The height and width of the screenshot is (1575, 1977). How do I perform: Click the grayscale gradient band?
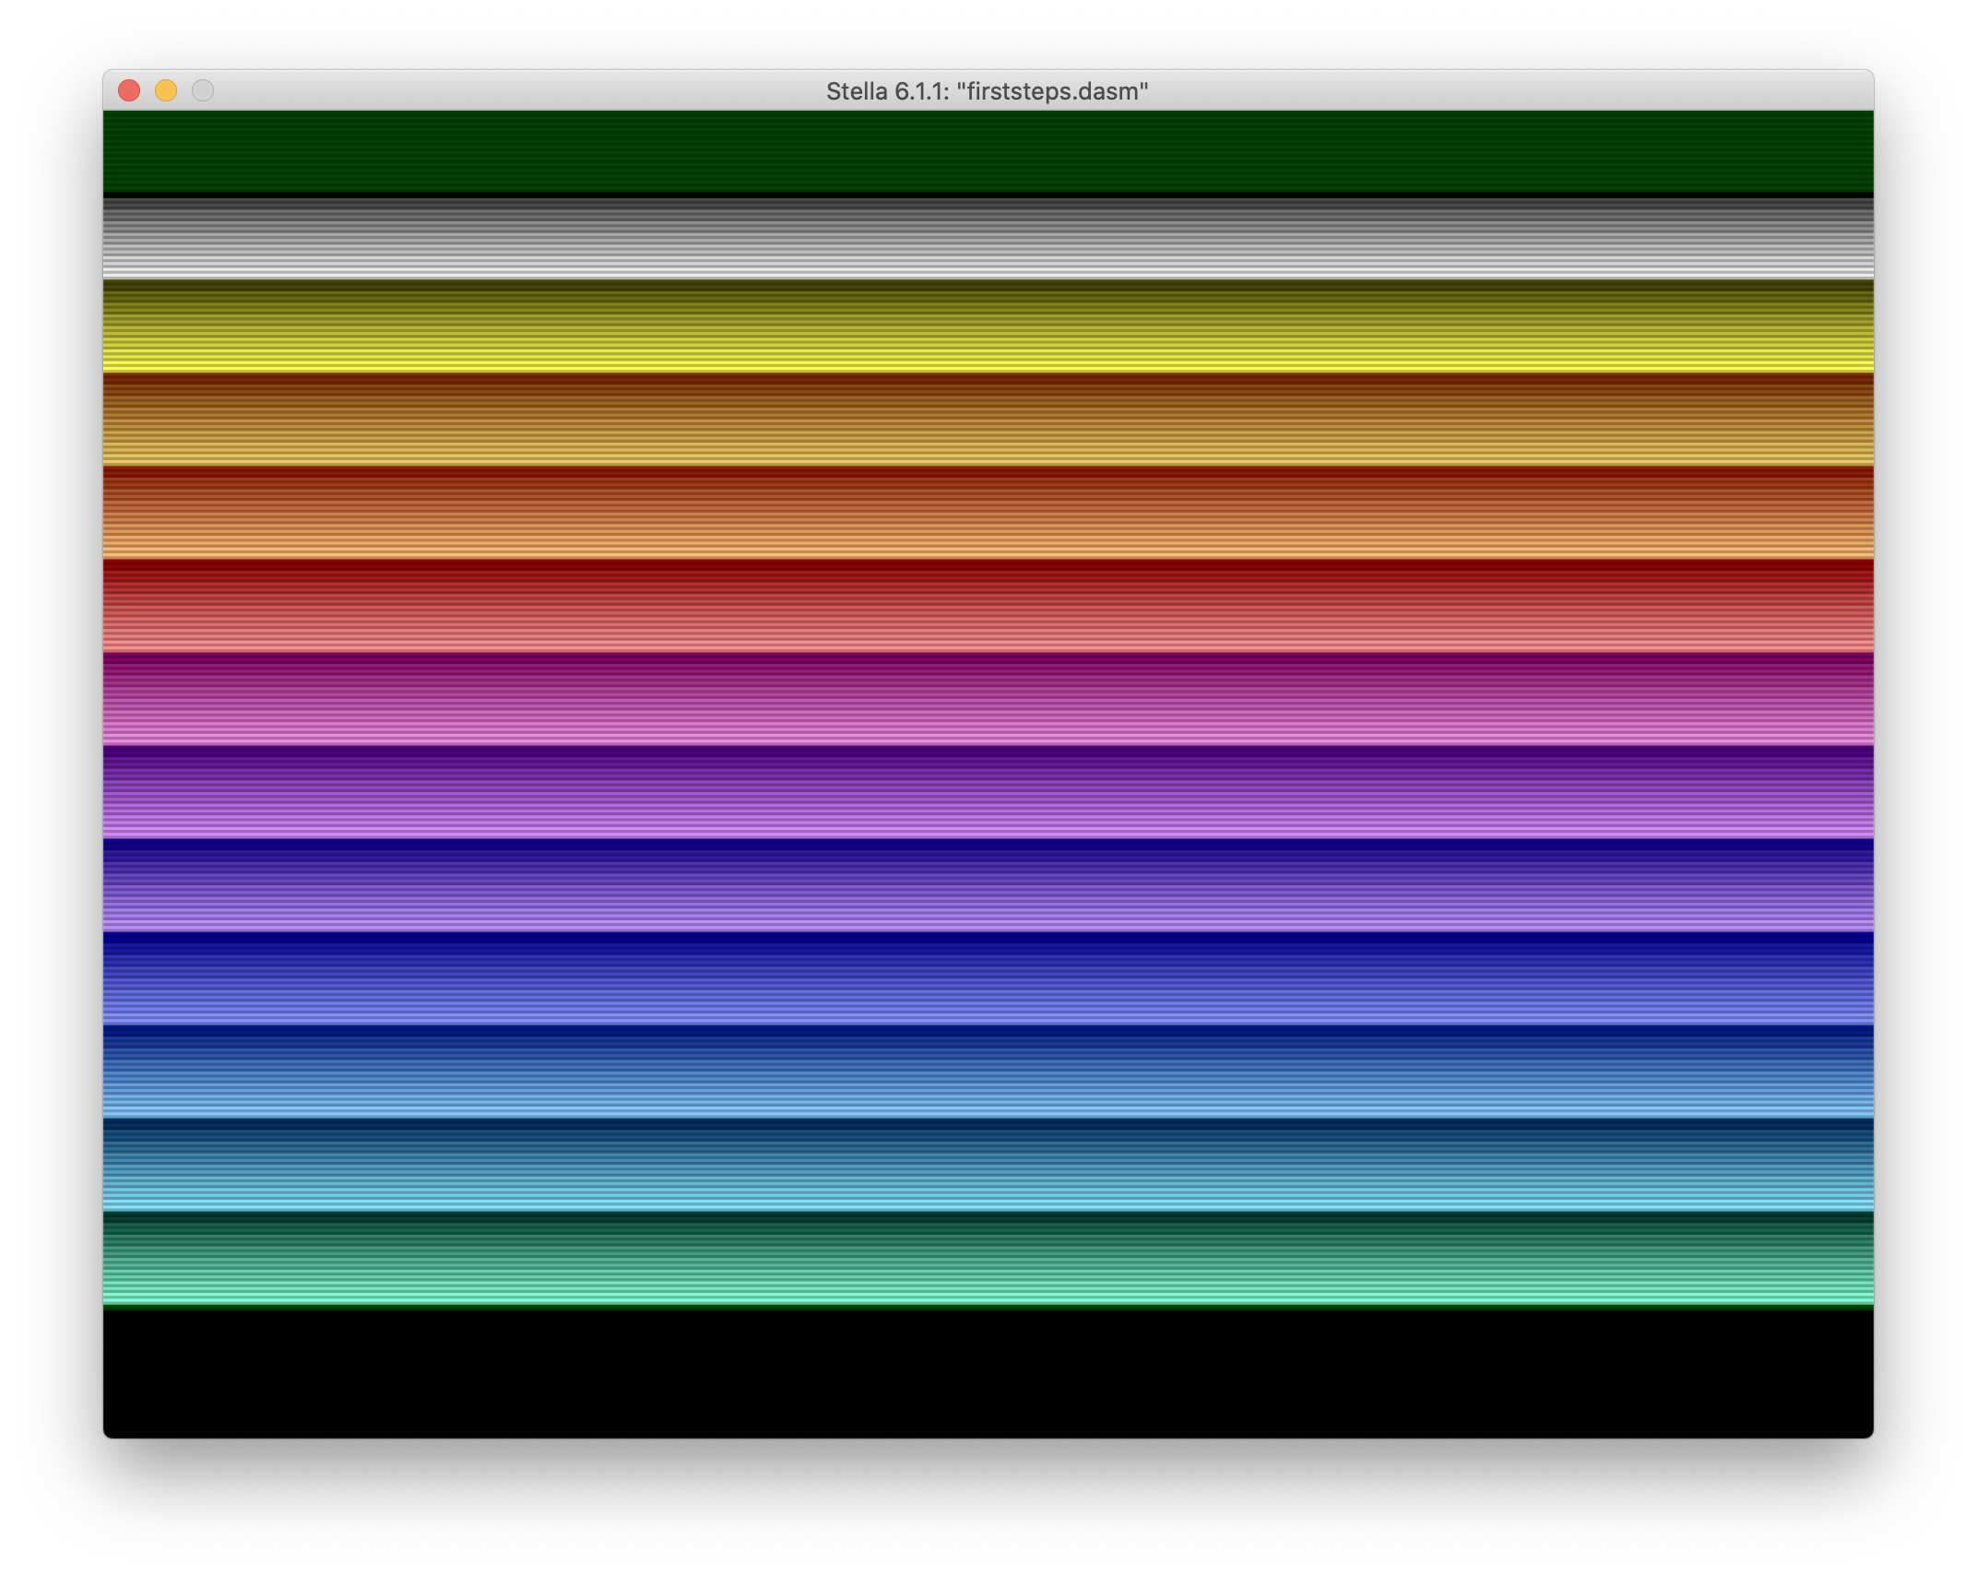pyautogui.click(x=988, y=237)
